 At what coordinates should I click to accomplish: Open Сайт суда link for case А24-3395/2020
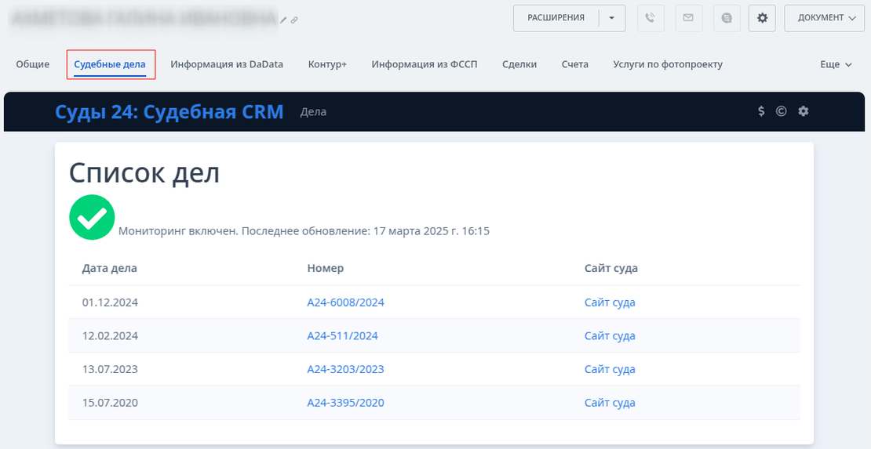point(610,403)
